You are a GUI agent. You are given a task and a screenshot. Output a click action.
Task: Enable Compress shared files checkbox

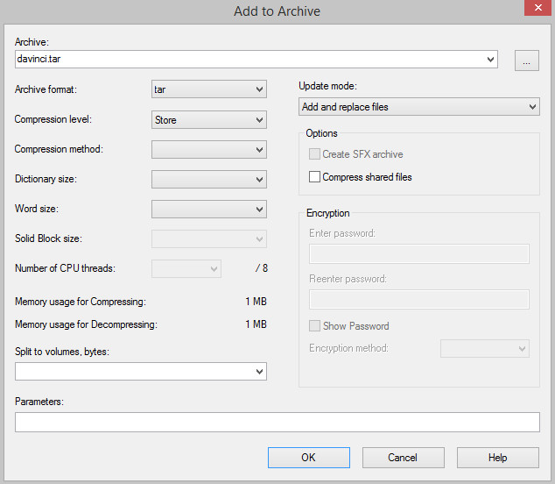click(x=315, y=177)
